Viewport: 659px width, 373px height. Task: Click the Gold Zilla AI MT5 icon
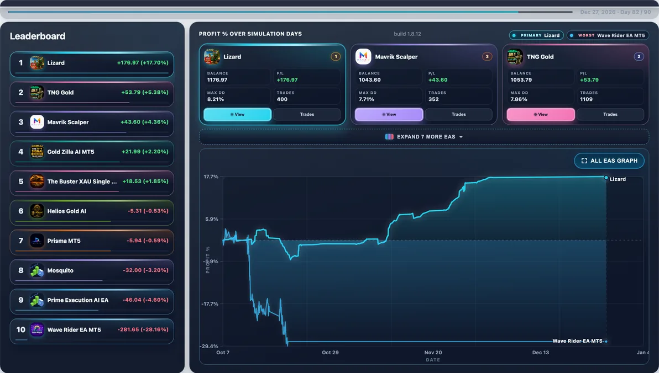[x=37, y=152]
